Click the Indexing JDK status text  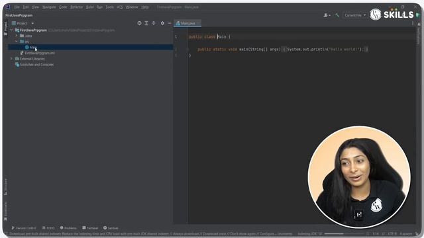pyautogui.click(x=310, y=233)
